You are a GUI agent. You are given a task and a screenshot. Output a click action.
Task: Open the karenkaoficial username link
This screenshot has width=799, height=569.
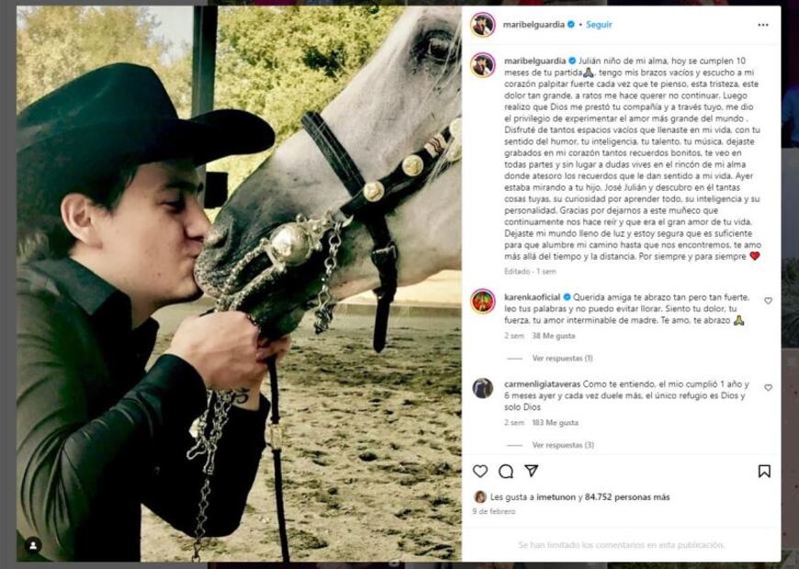[533, 297]
